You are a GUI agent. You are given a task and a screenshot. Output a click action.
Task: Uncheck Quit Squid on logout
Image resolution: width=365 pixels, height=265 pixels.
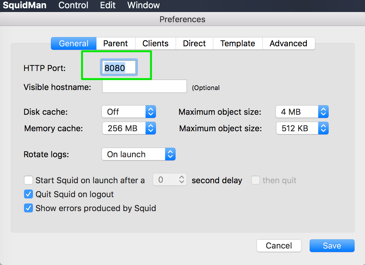click(x=28, y=194)
